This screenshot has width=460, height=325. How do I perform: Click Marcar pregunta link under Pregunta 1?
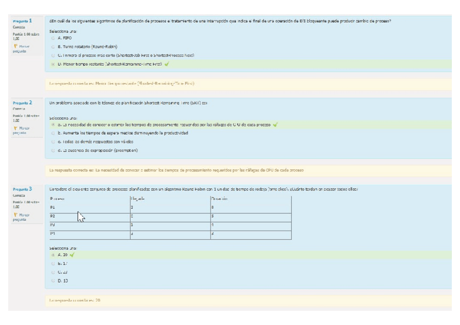(21, 49)
